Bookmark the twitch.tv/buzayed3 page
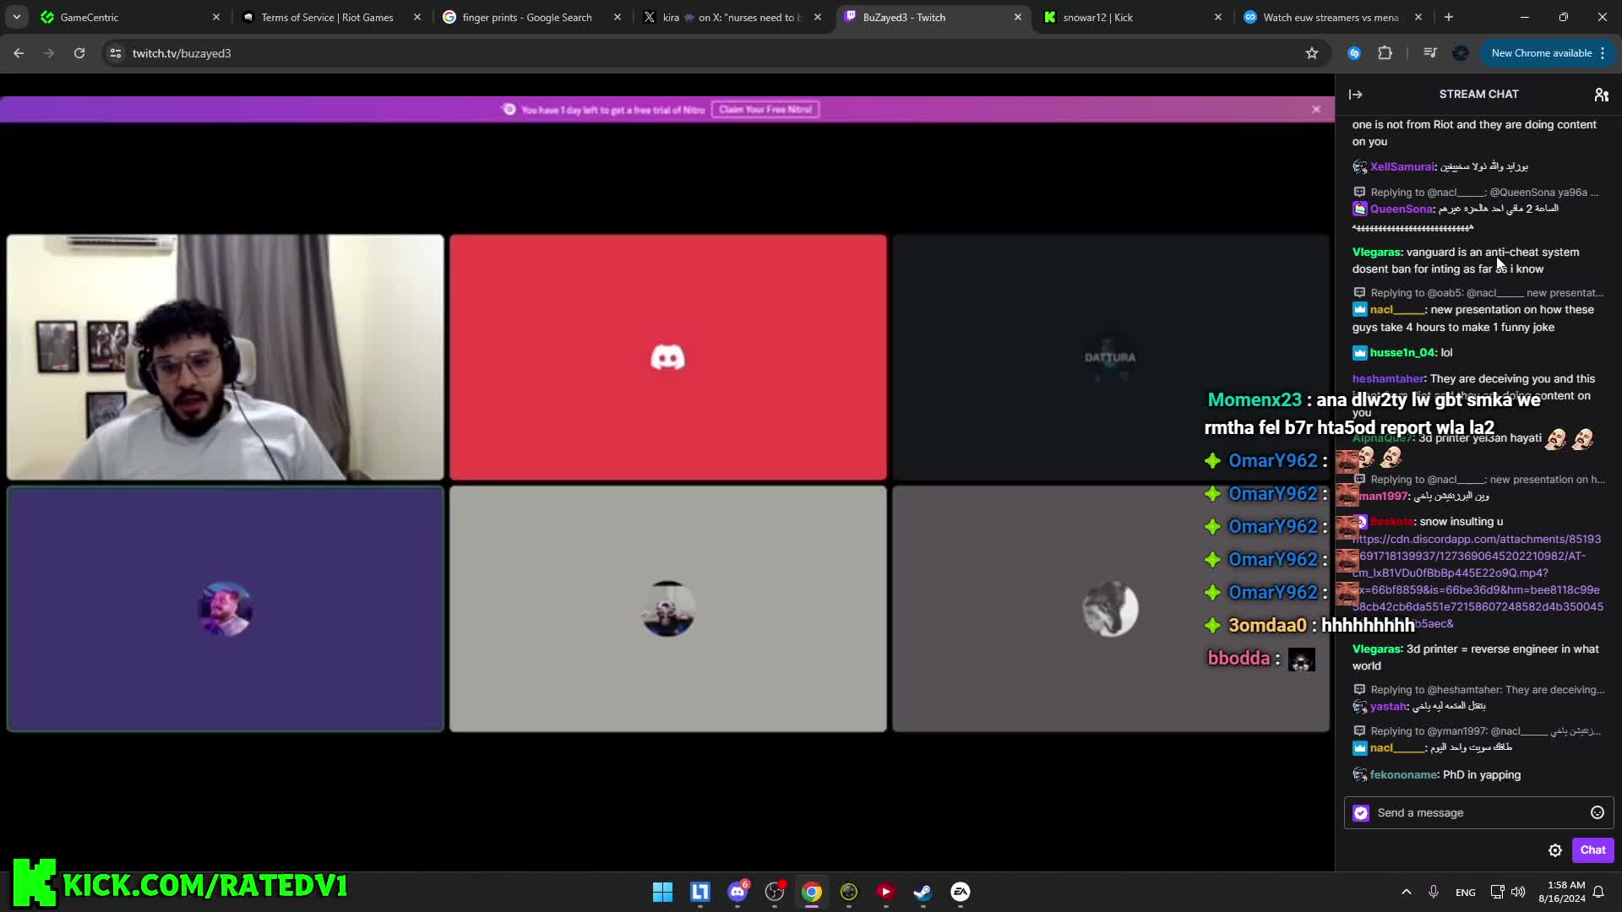Viewport: 1622px width, 912px height. pyautogui.click(x=1312, y=53)
